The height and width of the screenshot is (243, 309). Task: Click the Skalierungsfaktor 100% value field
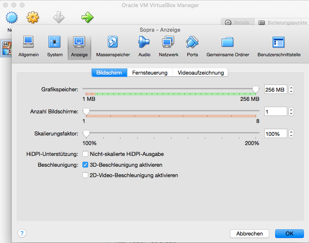click(276, 134)
